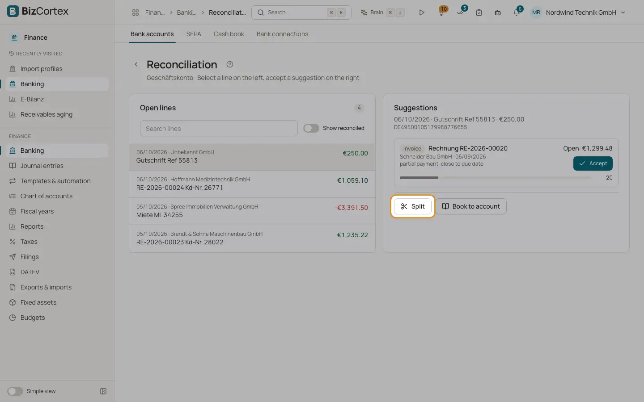Click the MR user avatar
This screenshot has height=402, width=644.
click(536, 13)
